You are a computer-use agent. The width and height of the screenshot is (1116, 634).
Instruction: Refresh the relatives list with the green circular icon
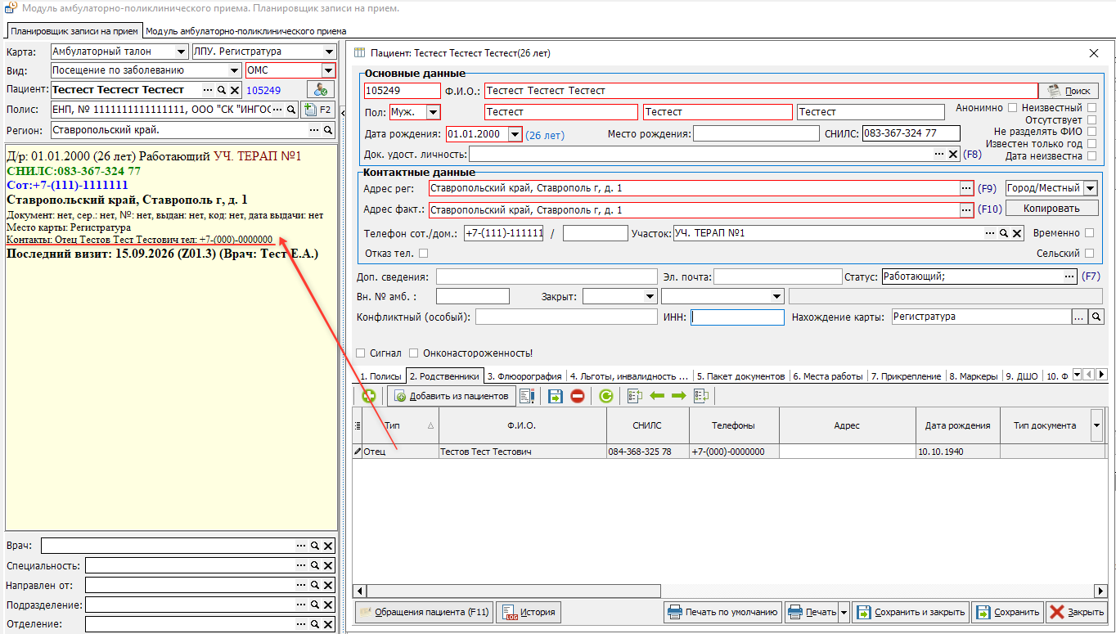coord(605,396)
